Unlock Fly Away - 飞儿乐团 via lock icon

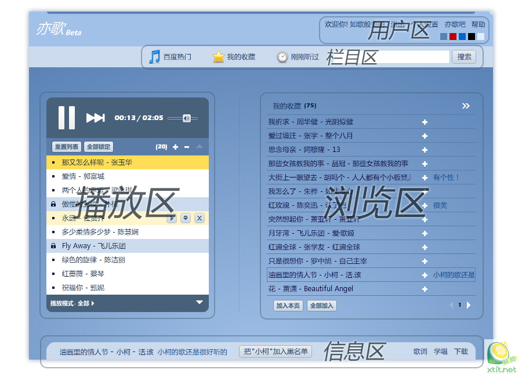pyautogui.click(x=53, y=246)
